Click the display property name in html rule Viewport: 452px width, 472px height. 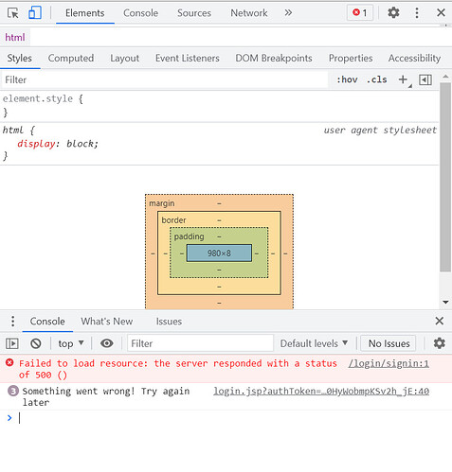36,144
